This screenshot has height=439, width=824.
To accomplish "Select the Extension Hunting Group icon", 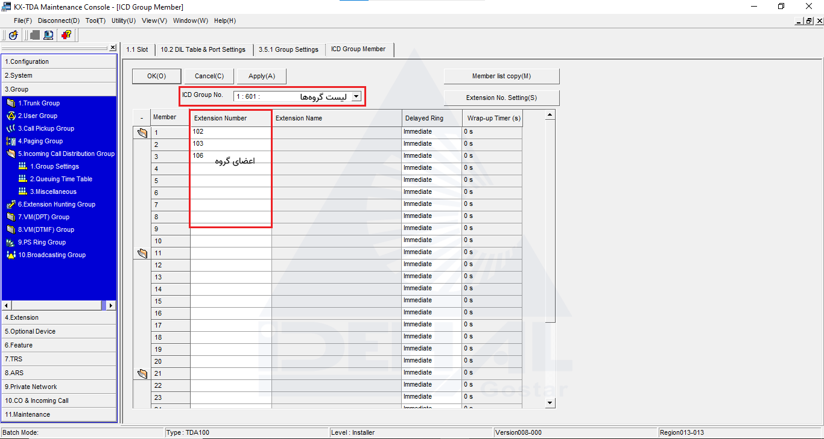I will 11,204.
